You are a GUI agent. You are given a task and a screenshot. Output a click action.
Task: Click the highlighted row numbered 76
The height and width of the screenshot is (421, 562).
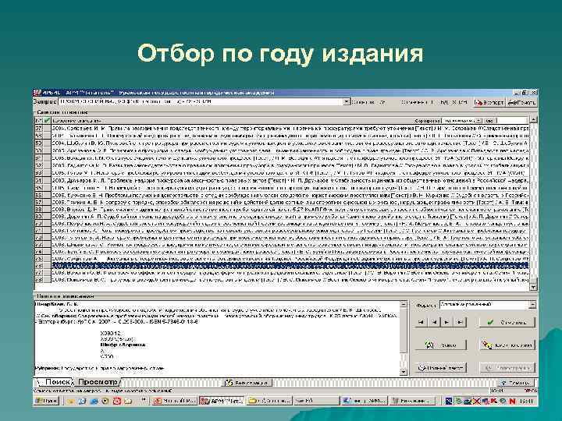[x=281, y=265]
